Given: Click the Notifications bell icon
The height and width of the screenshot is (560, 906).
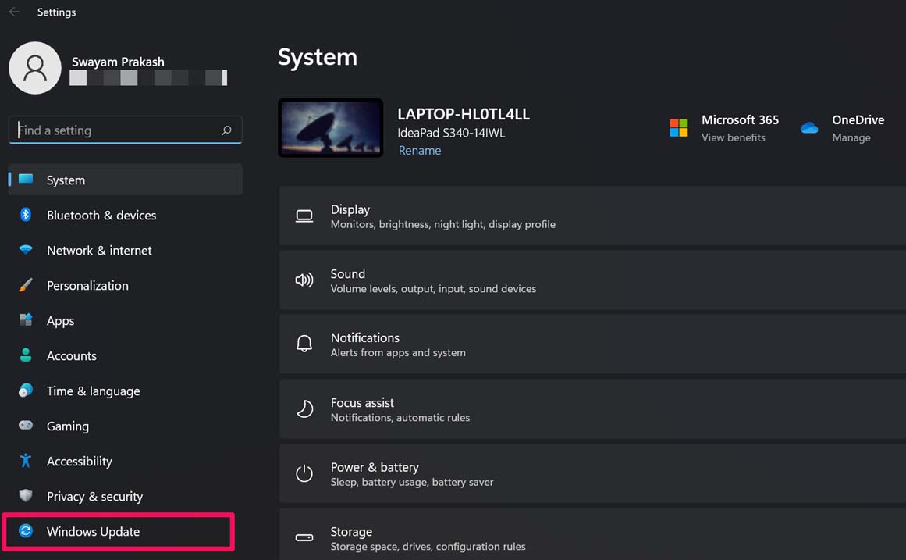Looking at the screenshot, I should click(x=304, y=344).
